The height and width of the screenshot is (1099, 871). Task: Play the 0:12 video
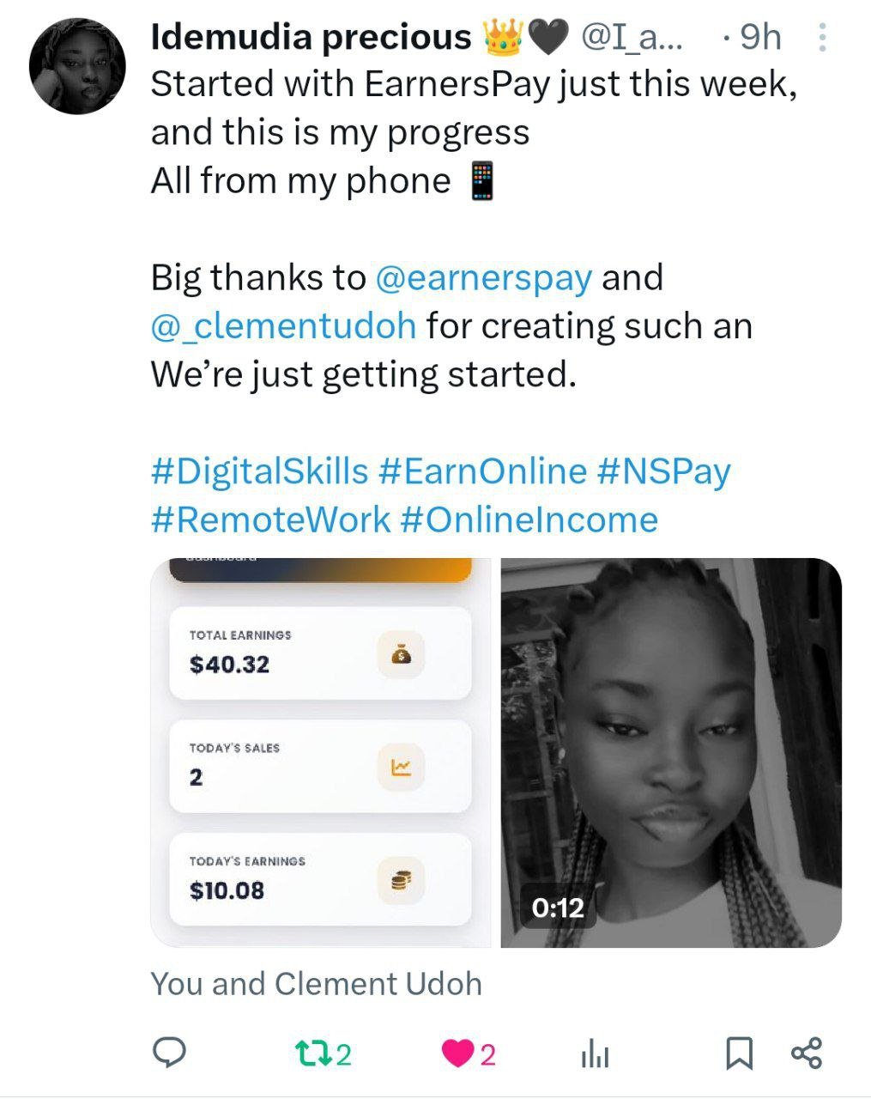670,752
